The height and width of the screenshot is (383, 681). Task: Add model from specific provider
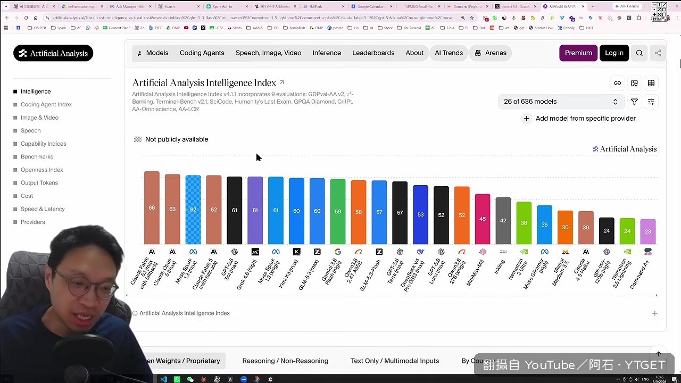click(x=579, y=119)
